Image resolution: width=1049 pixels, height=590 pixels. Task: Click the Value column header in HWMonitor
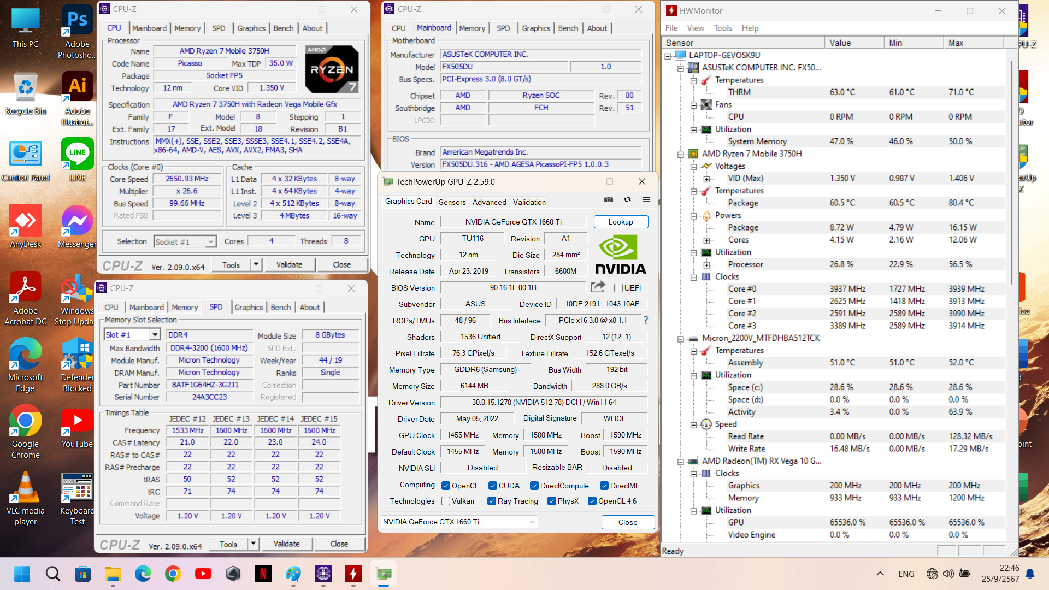[854, 43]
